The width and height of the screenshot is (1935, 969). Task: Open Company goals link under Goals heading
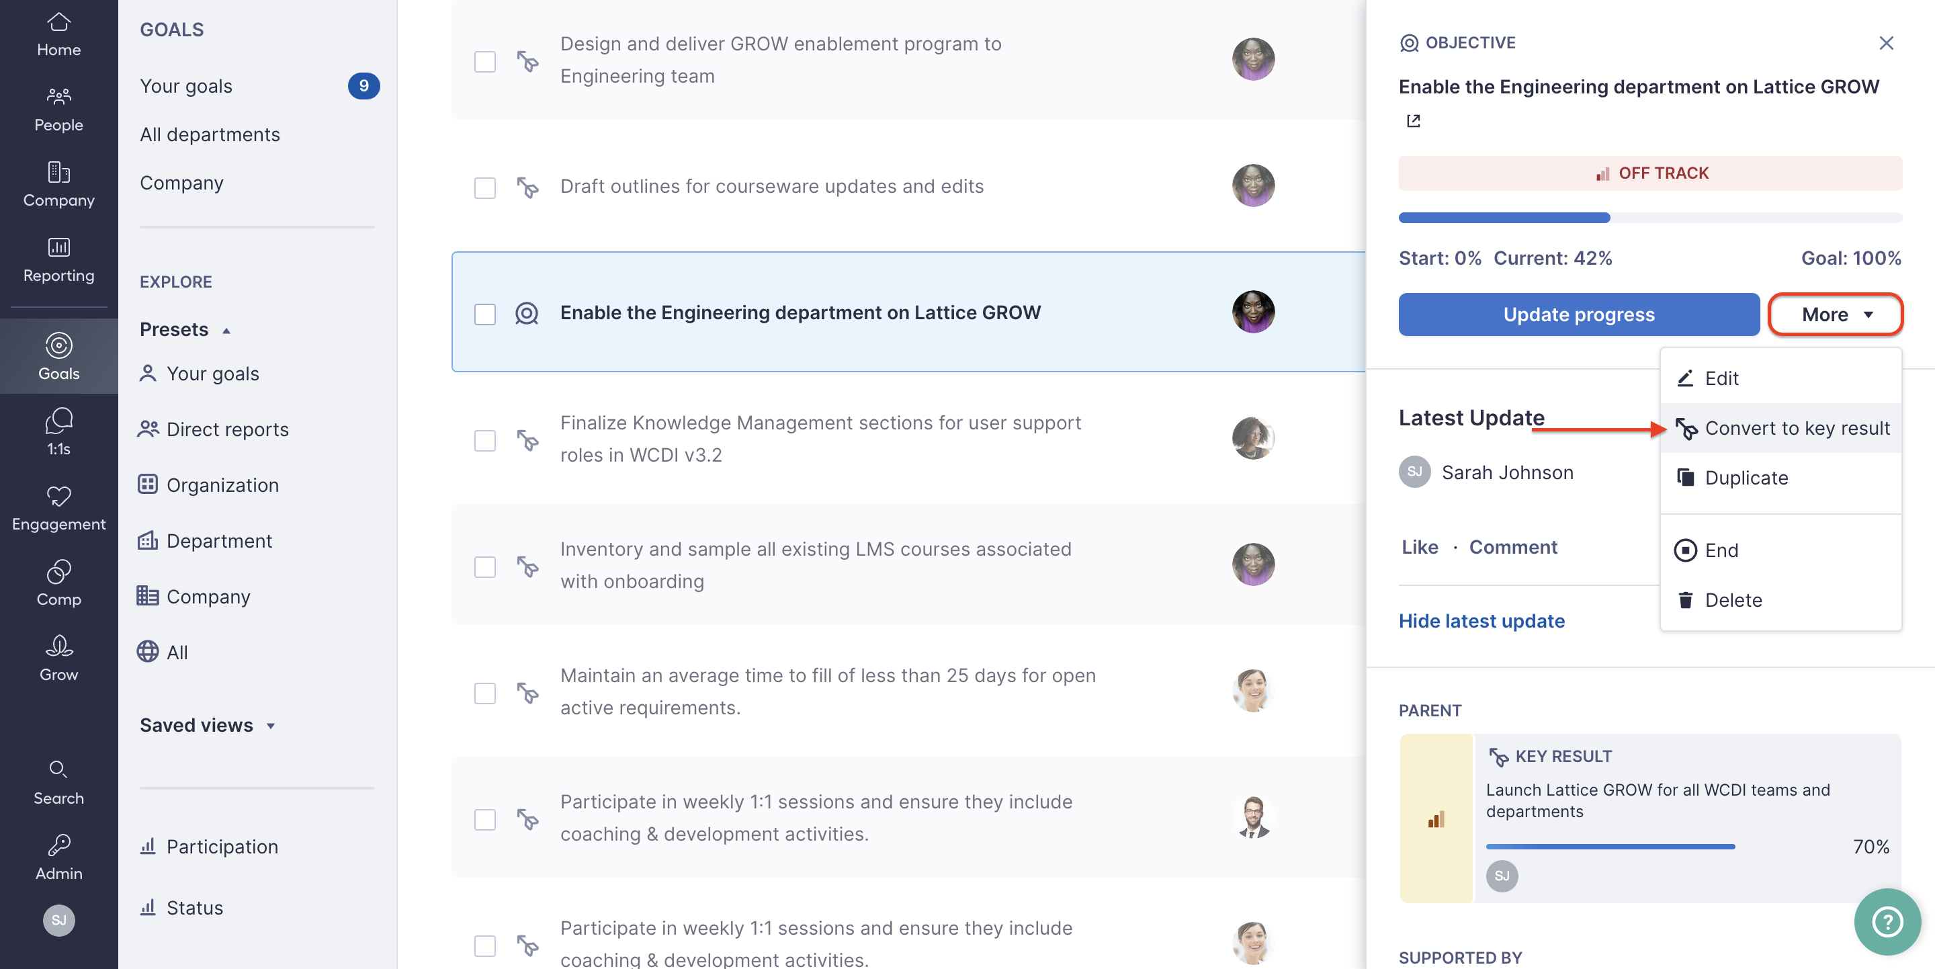181,183
